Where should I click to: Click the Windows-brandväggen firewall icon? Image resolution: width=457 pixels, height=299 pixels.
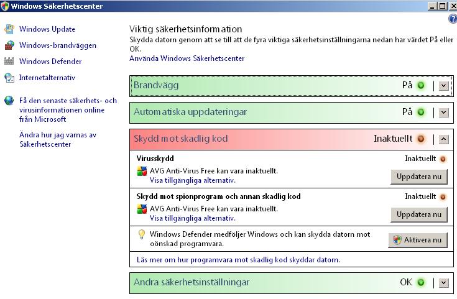pyautogui.click(x=9, y=45)
